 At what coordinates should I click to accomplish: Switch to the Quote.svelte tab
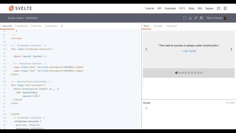click(x=22, y=26)
